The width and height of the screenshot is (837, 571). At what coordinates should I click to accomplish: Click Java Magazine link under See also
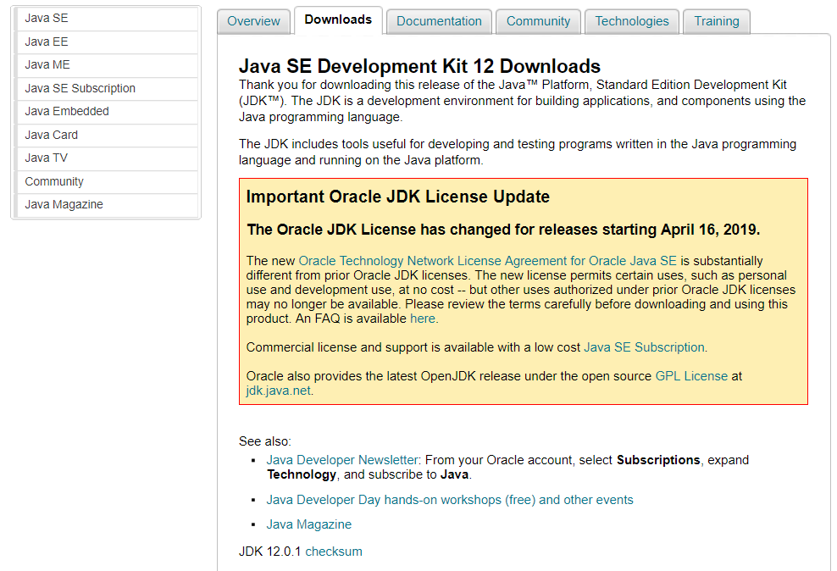point(308,524)
